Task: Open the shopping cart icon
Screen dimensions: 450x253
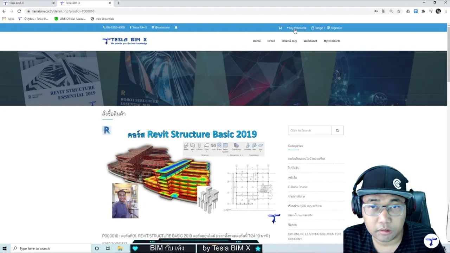Action: click(280, 28)
